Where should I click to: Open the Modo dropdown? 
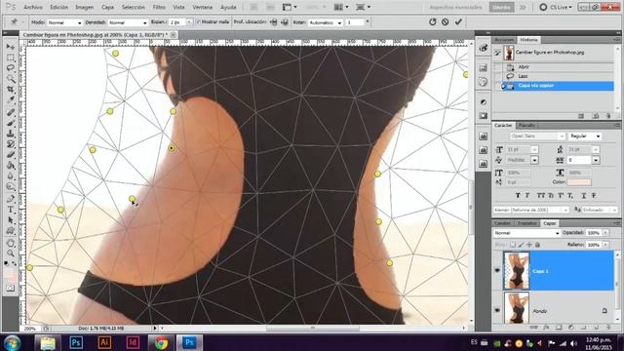tap(64, 22)
